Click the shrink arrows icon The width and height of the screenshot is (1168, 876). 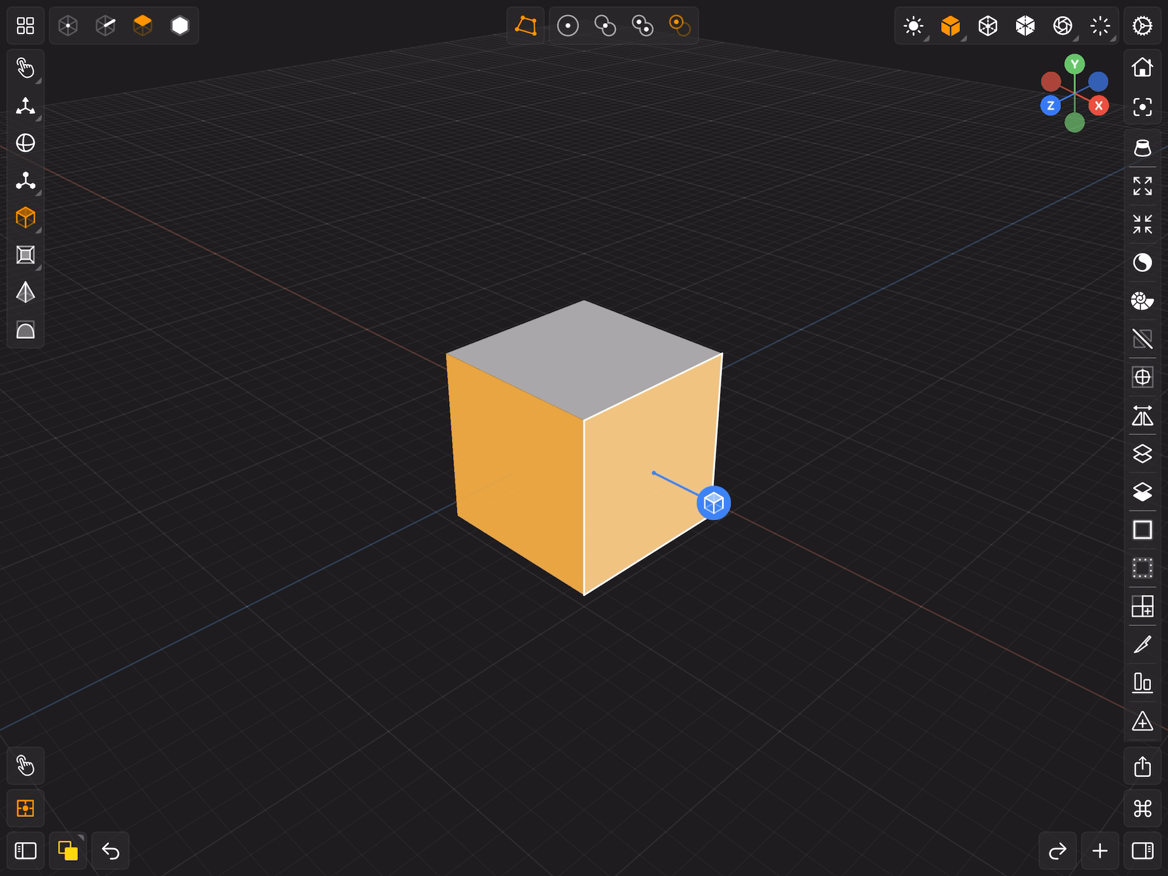pos(1142,224)
